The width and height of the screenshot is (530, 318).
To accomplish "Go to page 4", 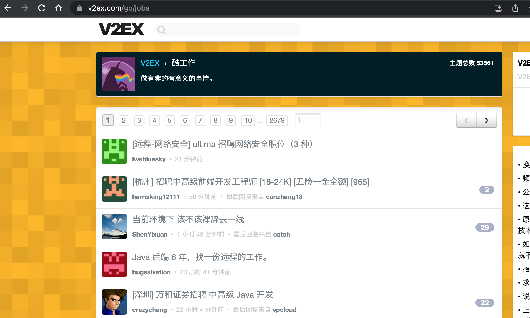I will tap(154, 120).
